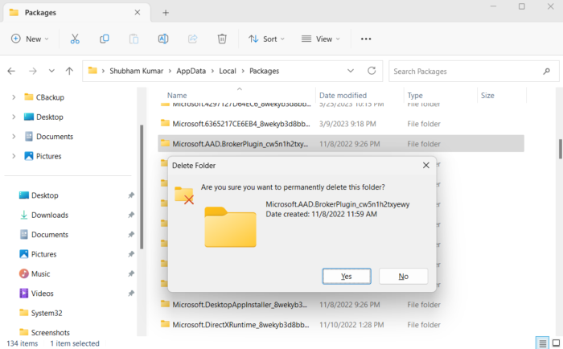This screenshot has height=349, width=563.
Task: Switch to details view icon in status bar
Action: pos(542,343)
